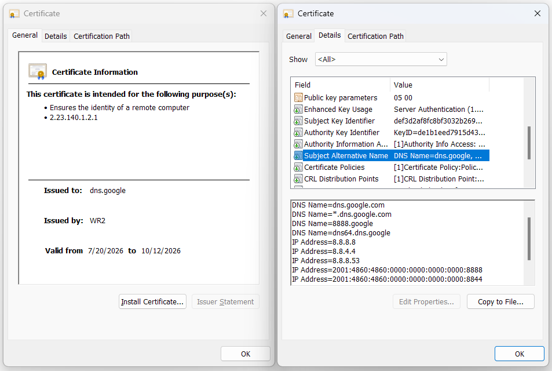Viewport: 552px width, 371px height.
Task: Click the Install Certificate... button
Action: point(152,301)
